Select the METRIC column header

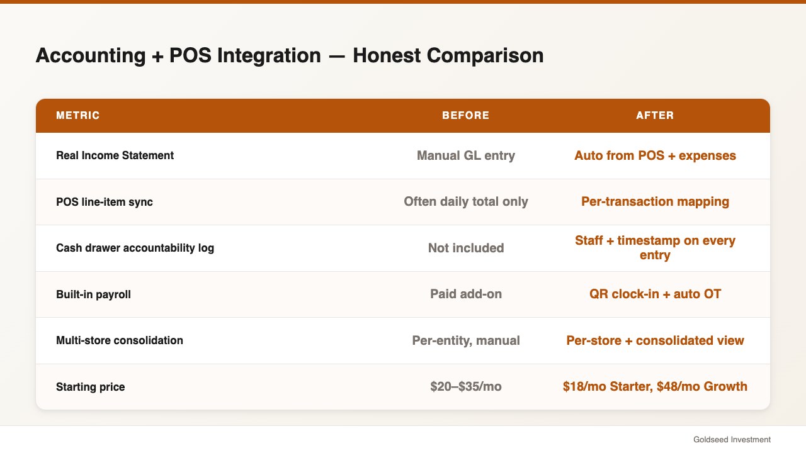click(x=78, y=116)
